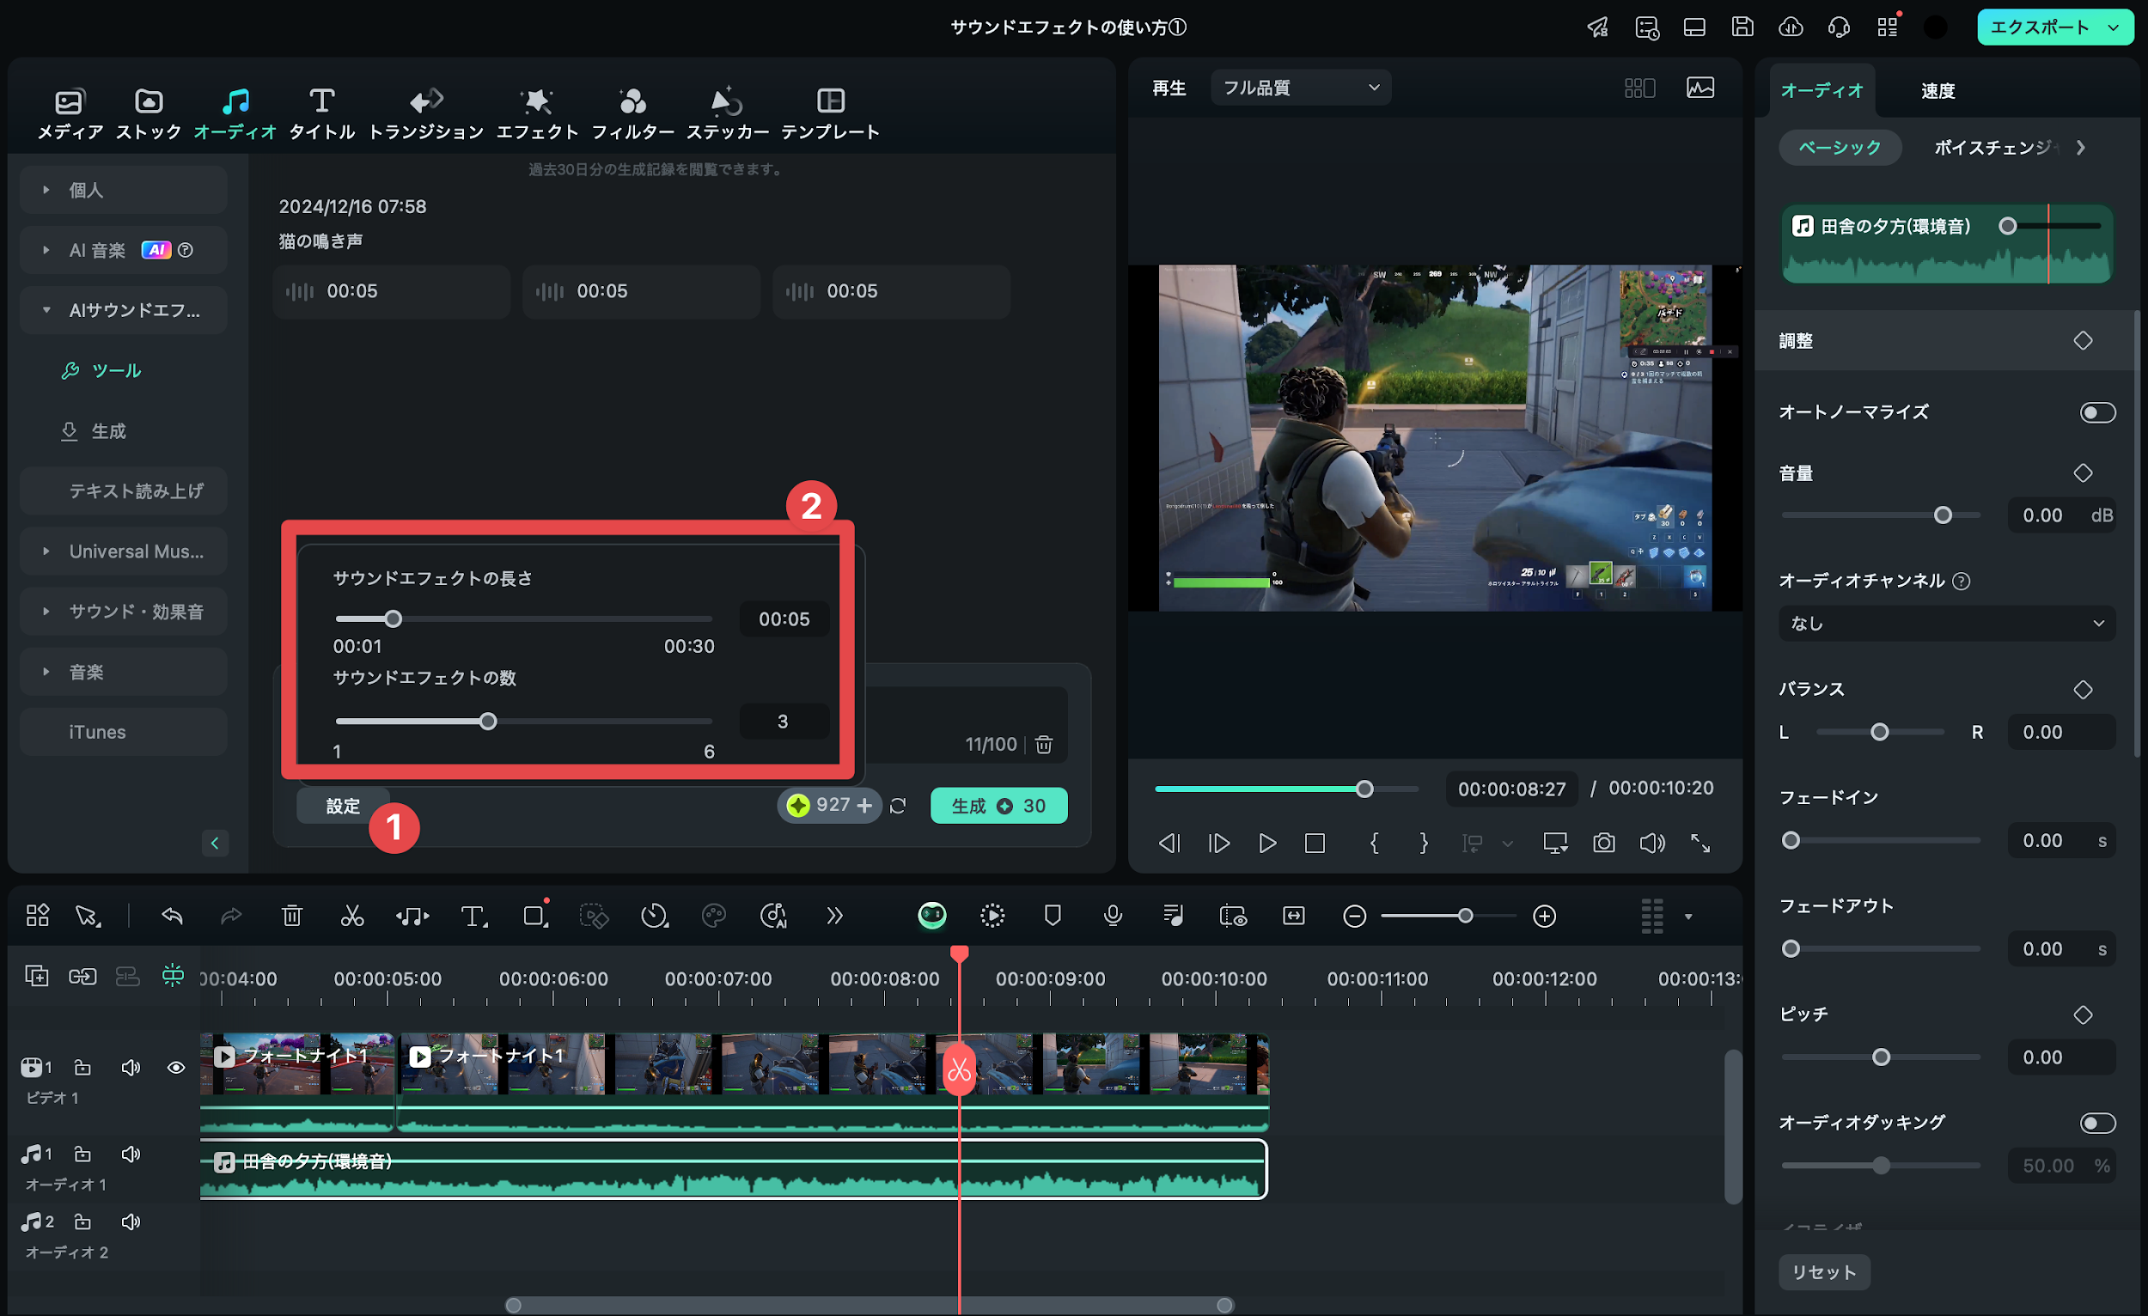2148x1316 pixels.
Task: Toggle preview volume speaker icon
Action: pyautogui.click(x=1652, y=843)
